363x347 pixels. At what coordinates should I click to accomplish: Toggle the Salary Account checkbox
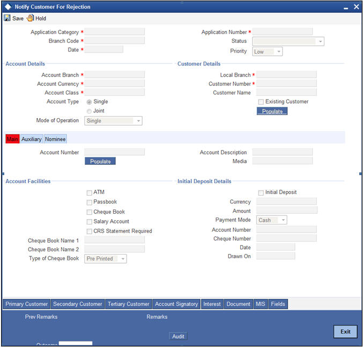90,222
